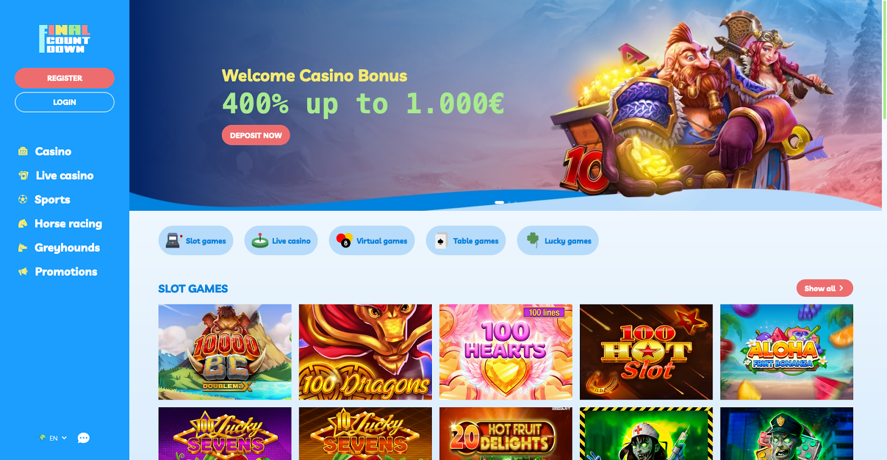
Task: Open the EN language dropdown
Action: coord(53,438)
